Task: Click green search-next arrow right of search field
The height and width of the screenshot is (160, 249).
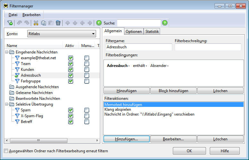Action: (x=165, y=23)
